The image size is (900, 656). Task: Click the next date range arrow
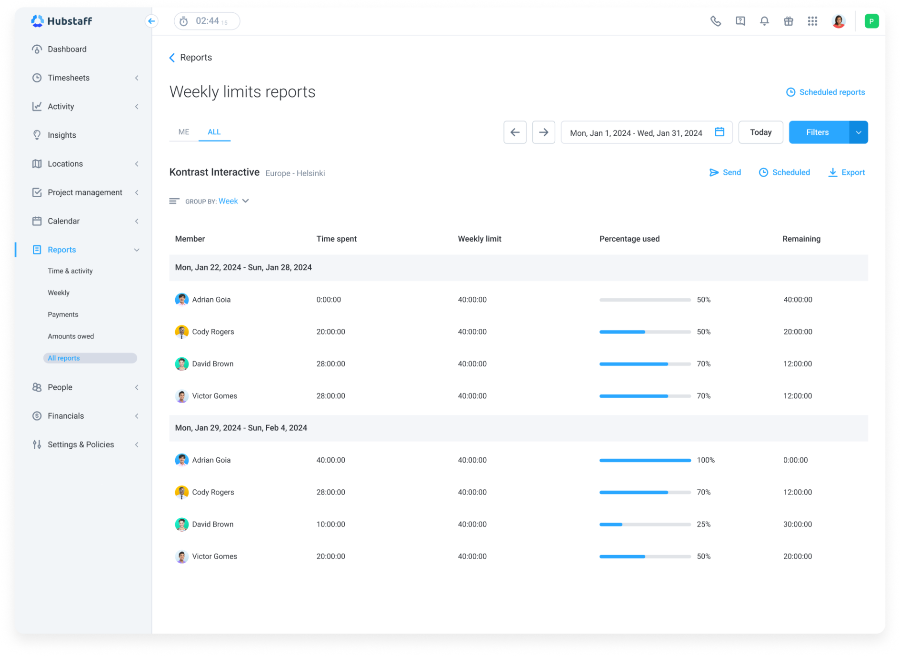pyautogui.click(x=543, y=132)
